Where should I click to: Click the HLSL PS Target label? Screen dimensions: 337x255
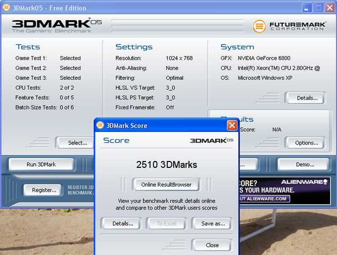click(x=135, y=98)
